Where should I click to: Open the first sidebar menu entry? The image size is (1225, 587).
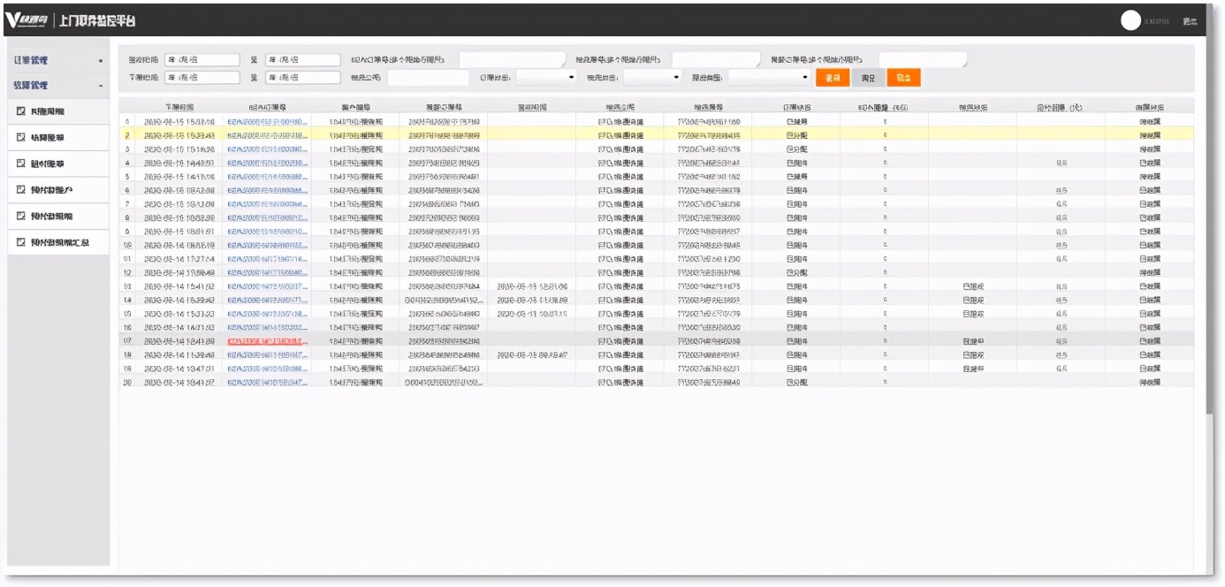[58, 111]
